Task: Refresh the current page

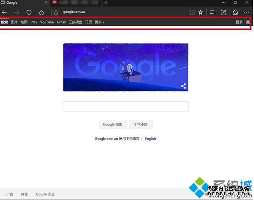Action: click(x=29, y=12)
